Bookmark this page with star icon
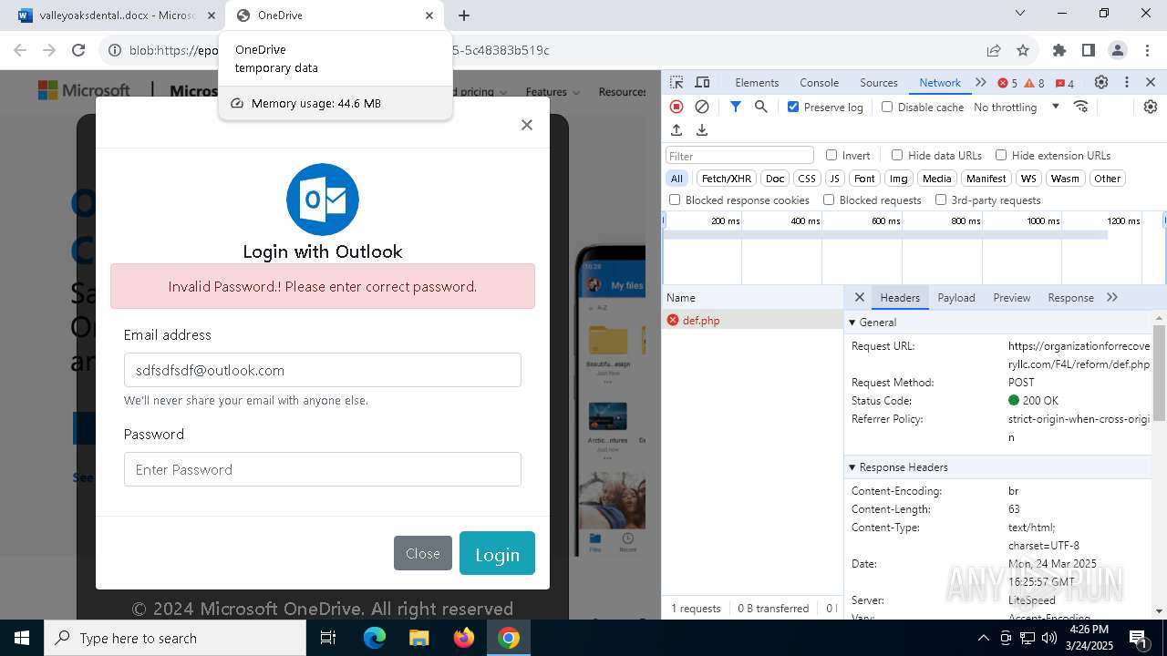Screen dimensions: 1167x656 coord(1023,50)
